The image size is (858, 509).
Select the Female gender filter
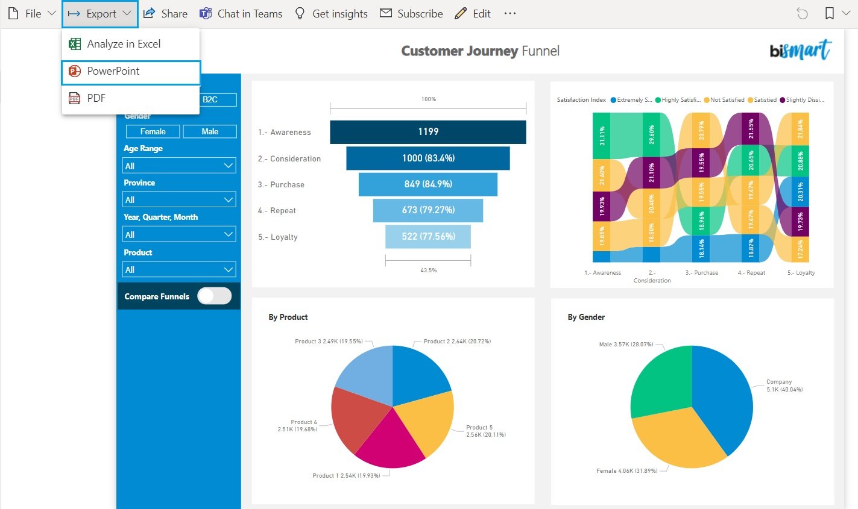[153, 131]
